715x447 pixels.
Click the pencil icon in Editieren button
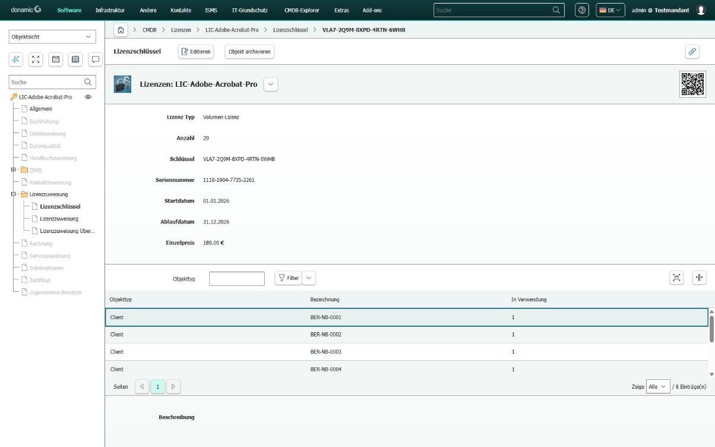pyautogui.click(x=185, y=52)
